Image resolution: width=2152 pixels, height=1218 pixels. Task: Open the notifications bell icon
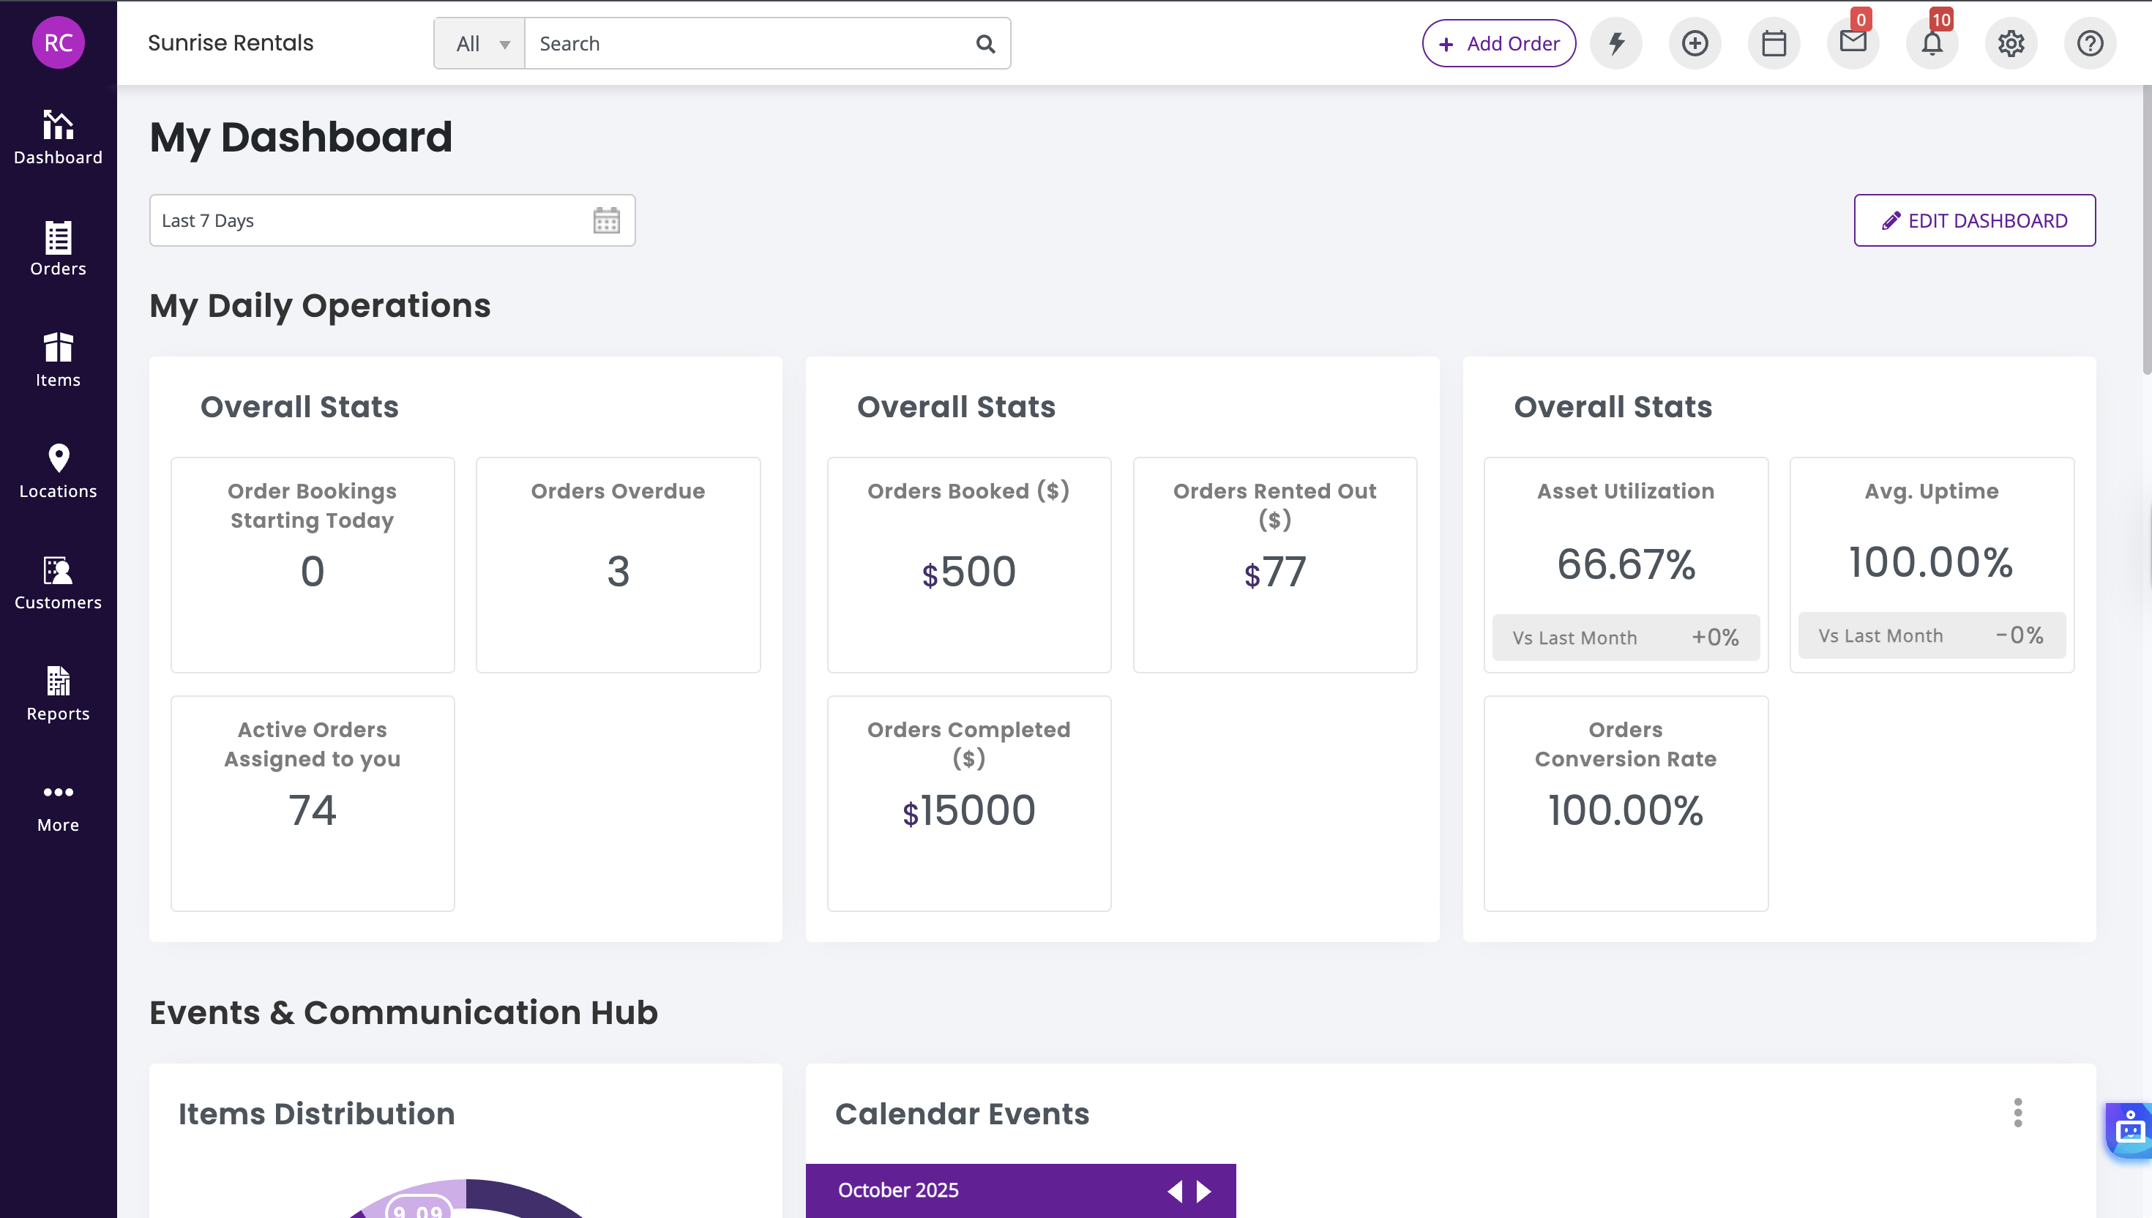pos(1931,43)
